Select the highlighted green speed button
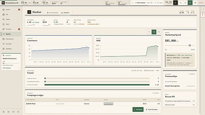 [190, 3]
